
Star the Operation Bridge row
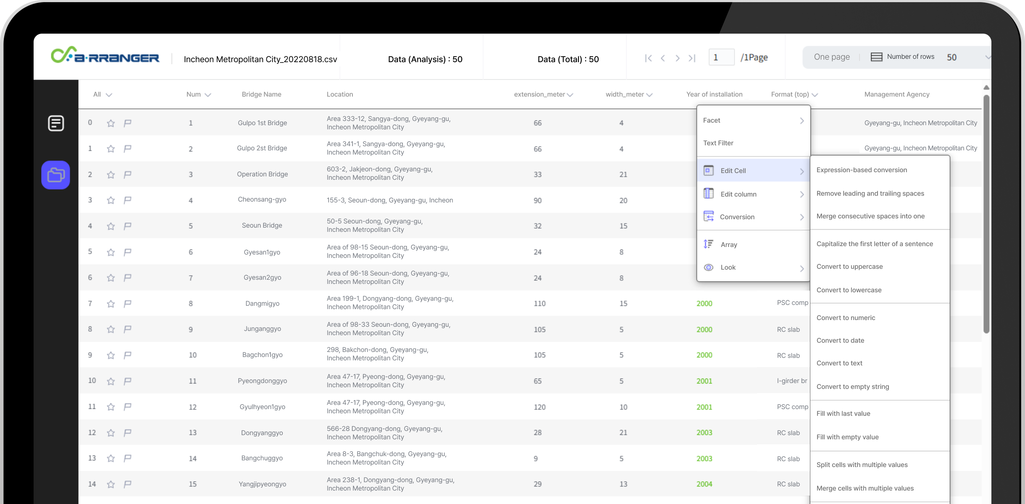pos(111,175)
